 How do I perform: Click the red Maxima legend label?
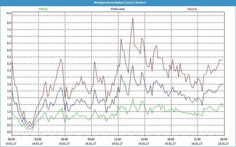192,9
